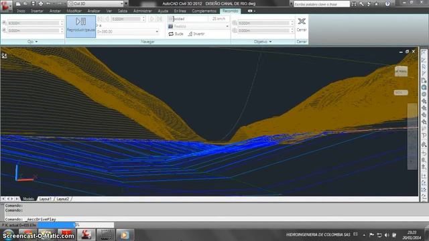Open the Civil 3D workspace dropdown

pos(96,3)
